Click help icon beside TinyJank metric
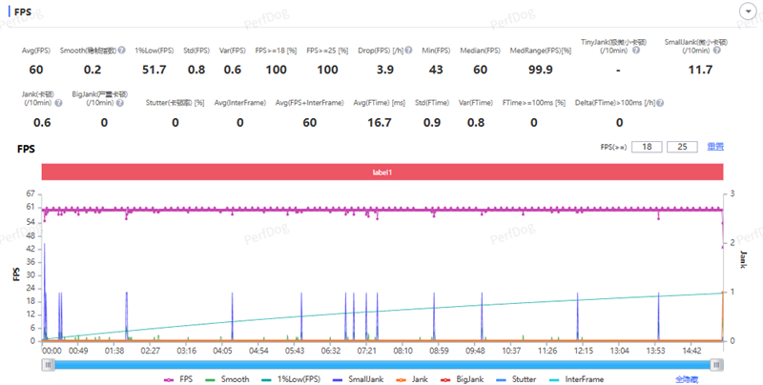 pos(635,51)
